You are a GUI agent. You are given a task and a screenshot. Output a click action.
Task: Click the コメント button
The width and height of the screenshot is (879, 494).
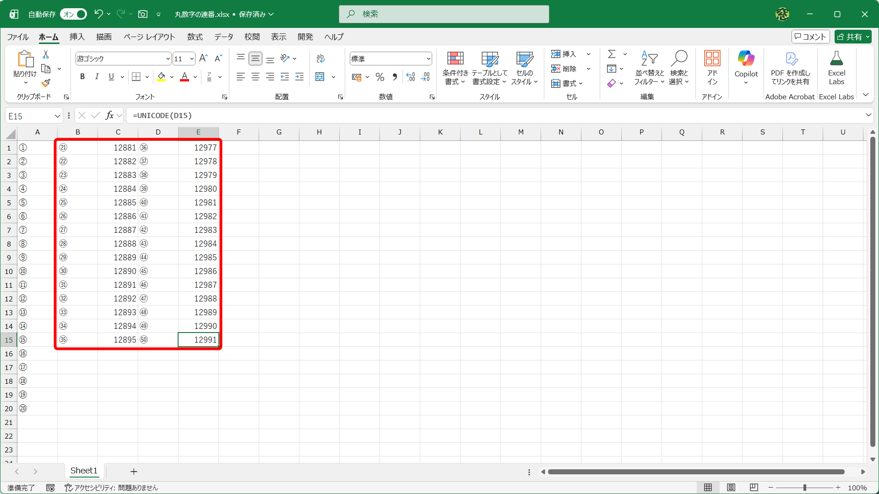(810, 37)
